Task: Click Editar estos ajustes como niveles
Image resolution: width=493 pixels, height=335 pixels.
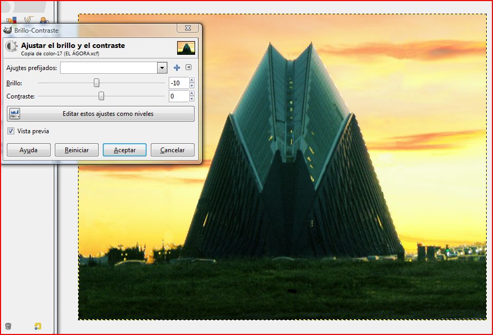Action: pyautogui.click(x=101, y=114)
